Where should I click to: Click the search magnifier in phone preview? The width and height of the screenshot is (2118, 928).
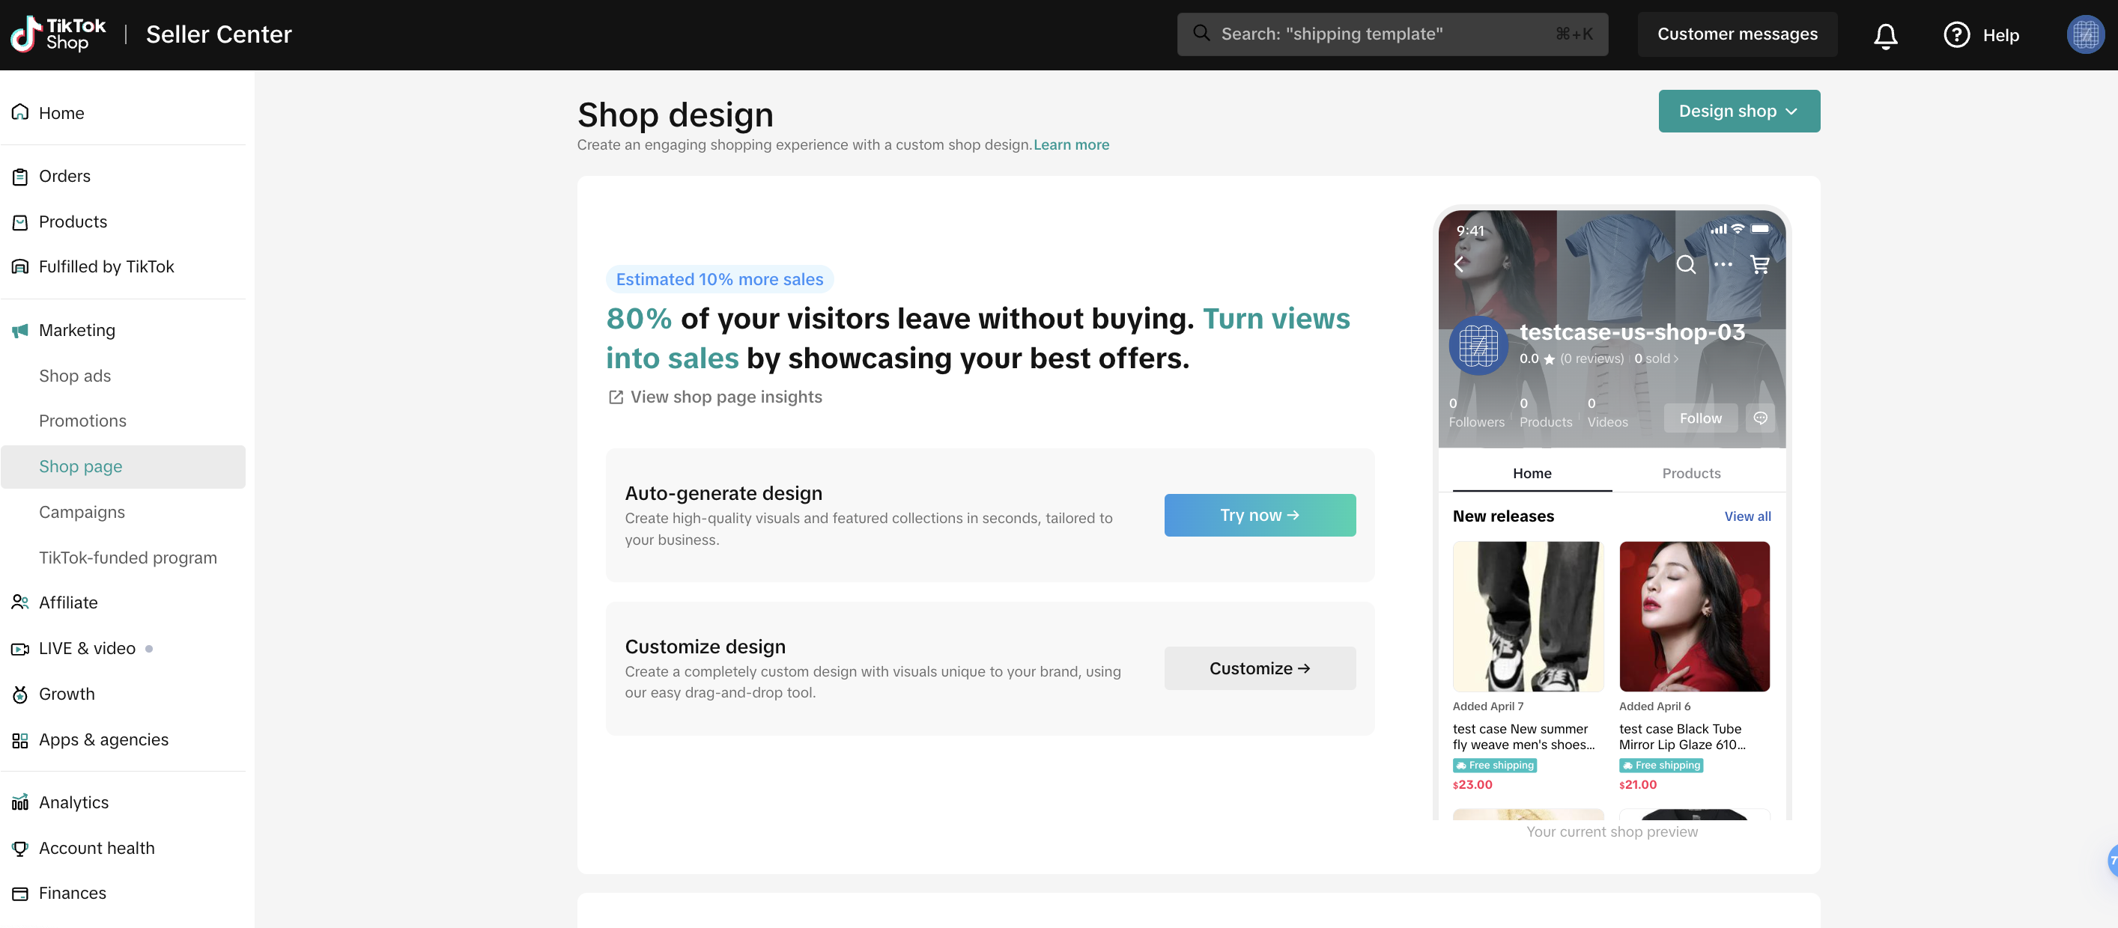pos(1686,264)
